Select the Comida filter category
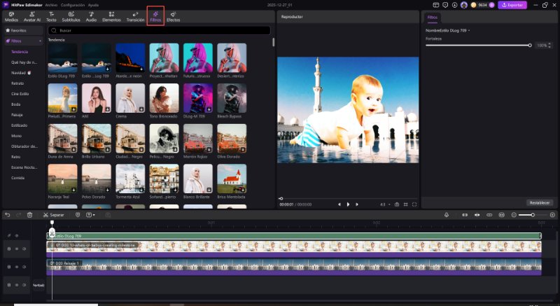The height and width of the screenshot is (306, 560). click(x=18, y=178)
